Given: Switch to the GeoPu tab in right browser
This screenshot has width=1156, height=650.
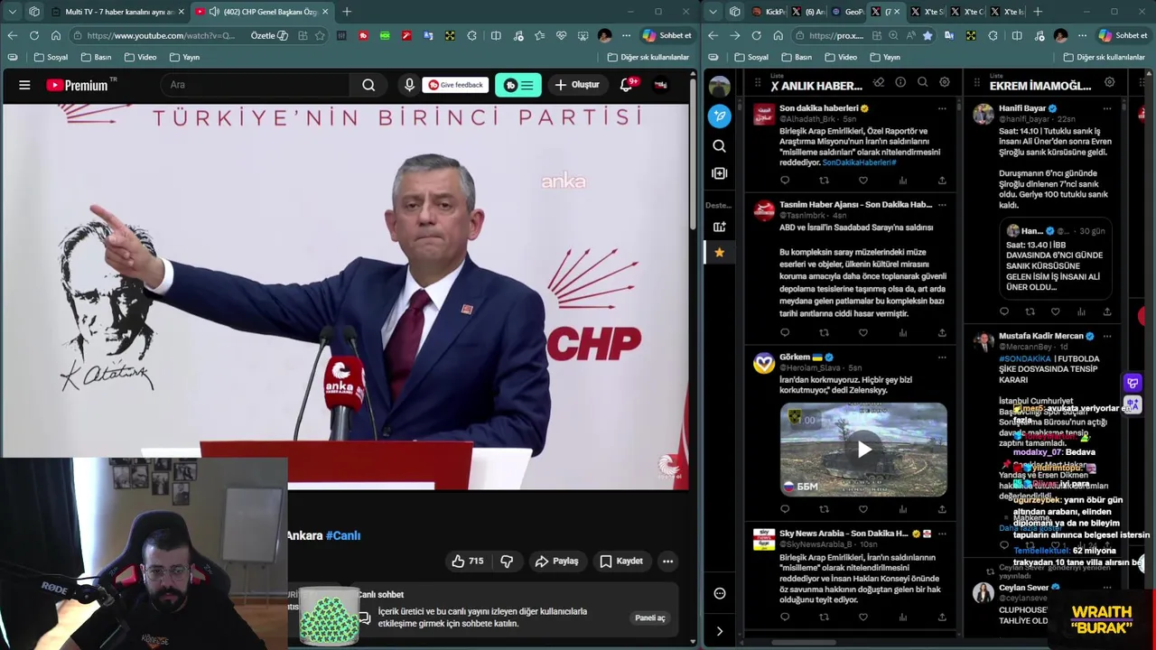Looking at the screenshot, I should (847, 12).
